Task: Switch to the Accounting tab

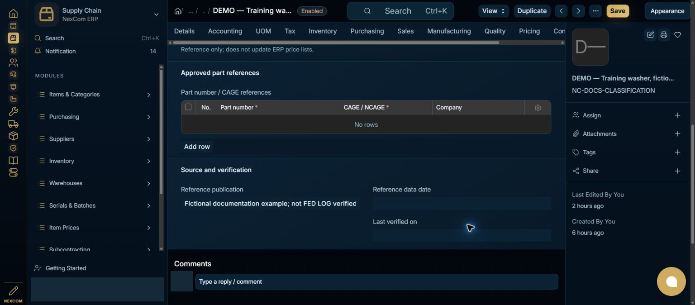Action: coord(225,31)
